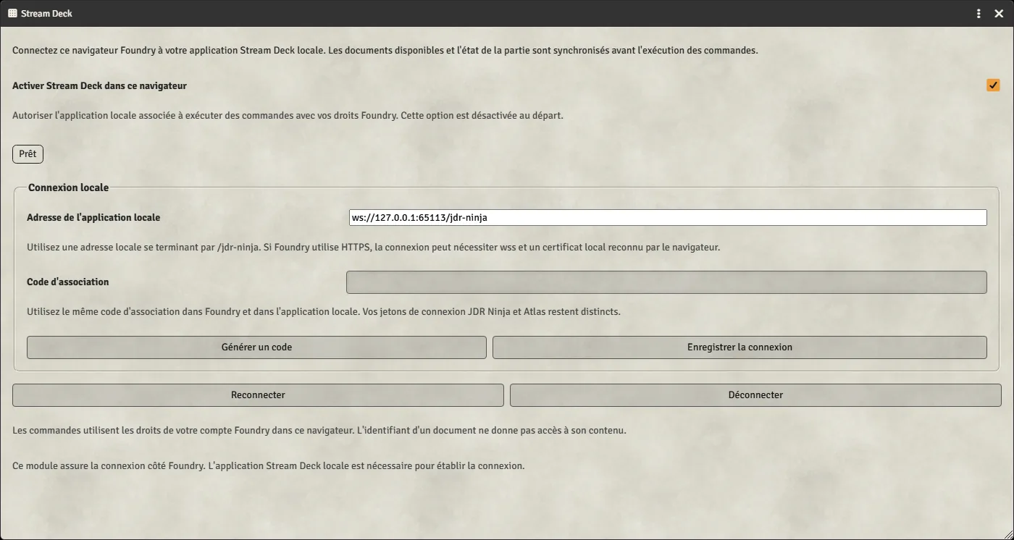Image resolution: width=1014 pixels, height=540 pixels.
Task: Click the hint mentioning "/jdr-ninja" and HTTPS
Action: (x=373, y=247)
